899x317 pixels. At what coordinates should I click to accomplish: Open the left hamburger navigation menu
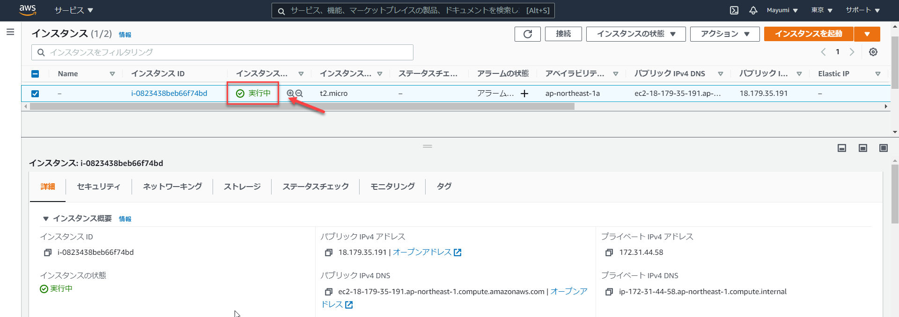pyautogui.click(x=10, y=32)
